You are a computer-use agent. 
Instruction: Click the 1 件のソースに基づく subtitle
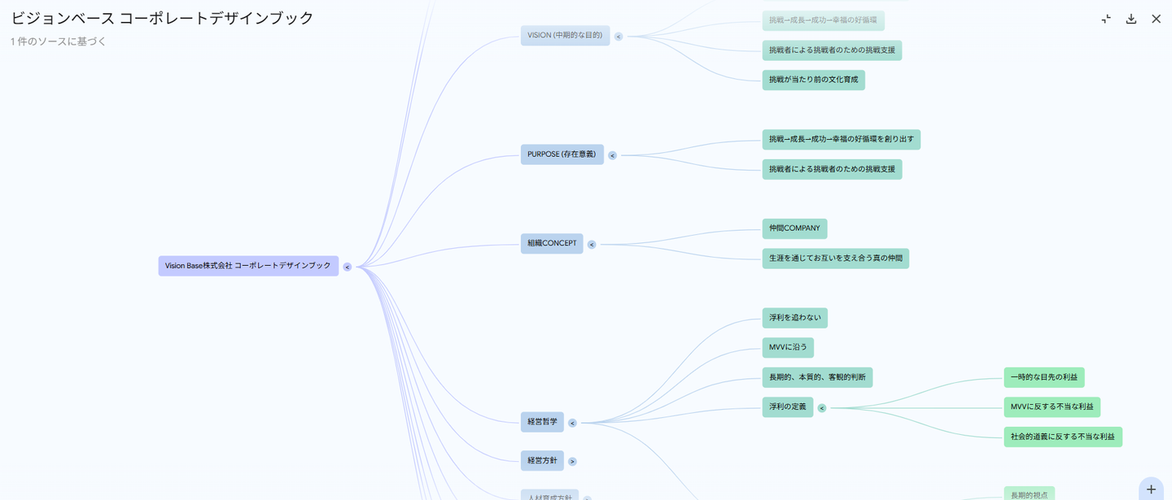(x=59, y=41)
